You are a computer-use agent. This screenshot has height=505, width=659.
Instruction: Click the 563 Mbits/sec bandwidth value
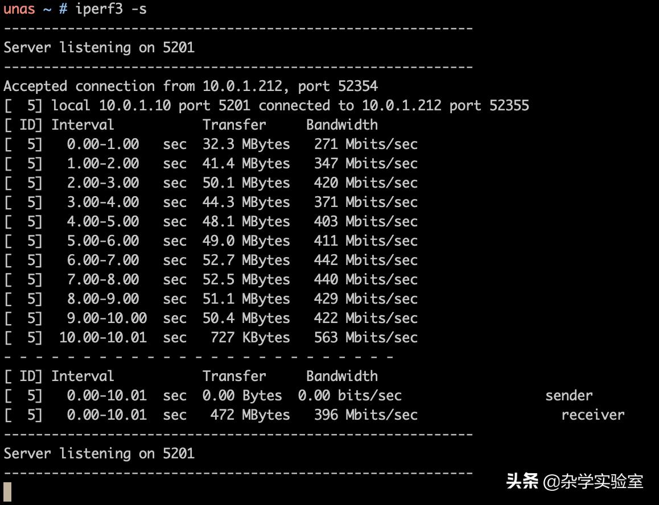(x=365, y=337)
